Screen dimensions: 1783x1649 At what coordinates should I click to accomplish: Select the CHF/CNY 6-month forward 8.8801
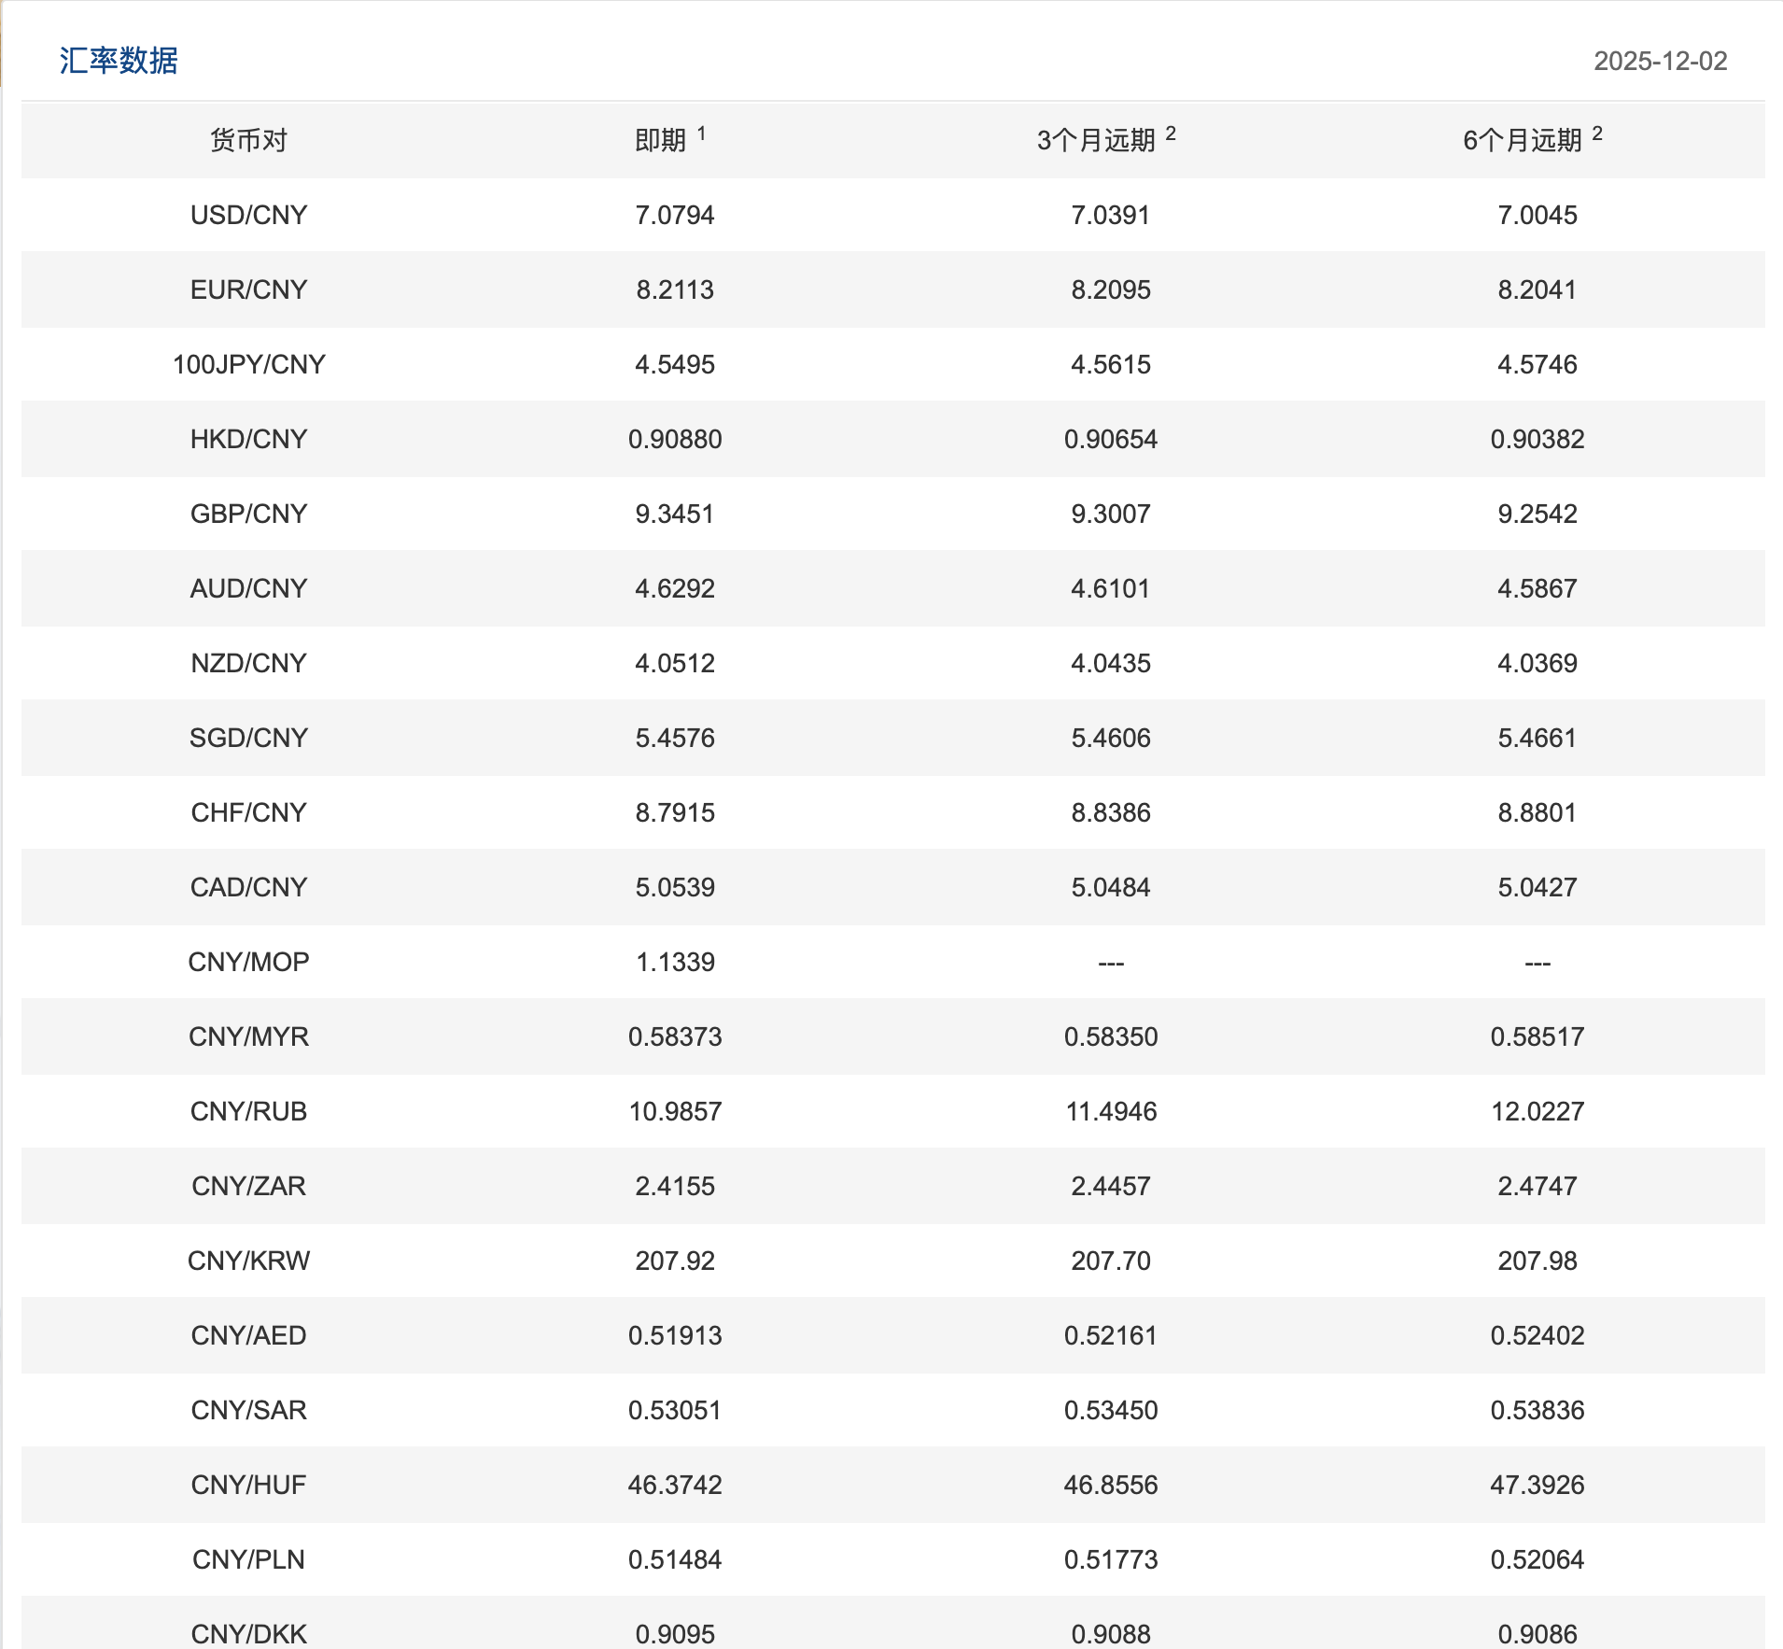pos(1537,812)
